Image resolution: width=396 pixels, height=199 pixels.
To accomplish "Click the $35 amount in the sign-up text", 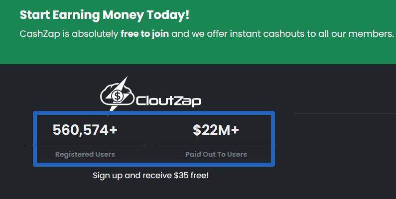I will point(181,175).
